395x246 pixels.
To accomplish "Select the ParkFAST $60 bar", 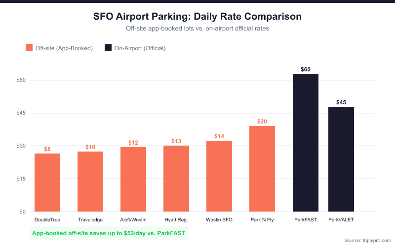I will [x=306, y=143].
